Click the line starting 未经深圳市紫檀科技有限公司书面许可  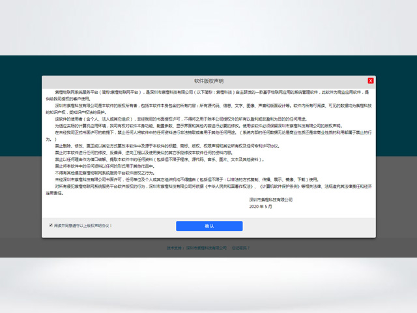click(189, 179)
